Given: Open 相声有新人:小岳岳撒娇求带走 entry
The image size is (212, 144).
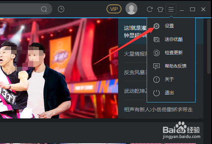Looking at the screenshot, I should tap(158, 109).
